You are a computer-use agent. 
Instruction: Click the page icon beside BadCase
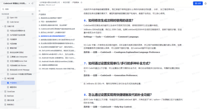(x=5, y=96)
